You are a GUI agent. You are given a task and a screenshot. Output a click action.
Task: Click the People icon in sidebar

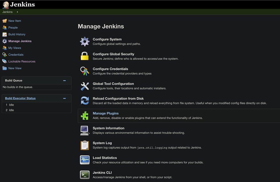5,28
